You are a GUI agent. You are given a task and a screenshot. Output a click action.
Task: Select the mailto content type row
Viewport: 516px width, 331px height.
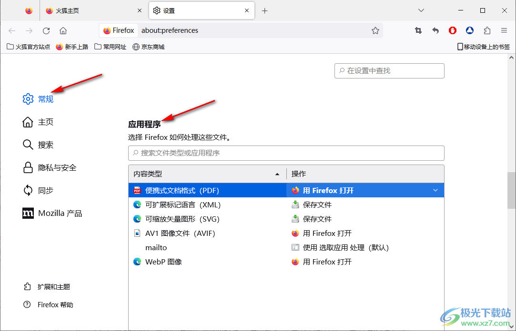(286, 248)
